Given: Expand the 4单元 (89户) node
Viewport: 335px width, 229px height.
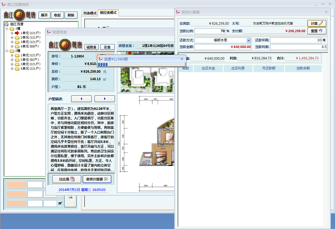Looking at the screenshot, I should (x=12, y=46).
